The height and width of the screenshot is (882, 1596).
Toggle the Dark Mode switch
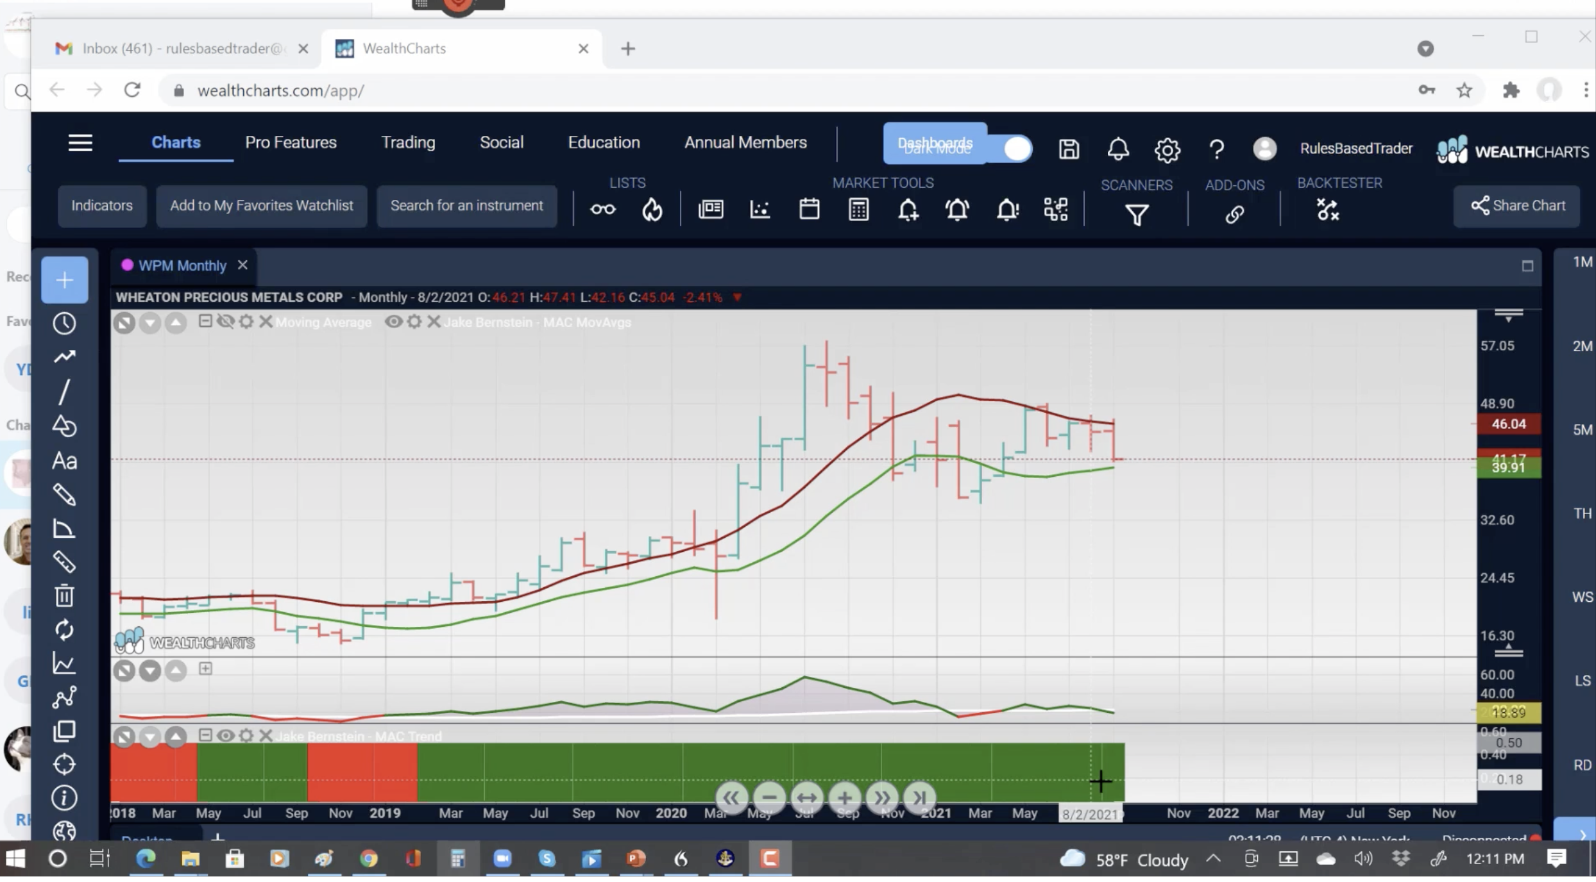pos(1016,149)
